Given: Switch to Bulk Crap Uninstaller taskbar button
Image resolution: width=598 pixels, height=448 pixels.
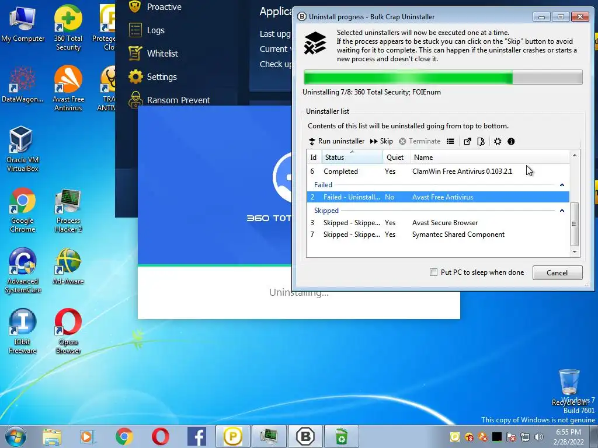Looking at the screenshot, I should click(305, 436).
